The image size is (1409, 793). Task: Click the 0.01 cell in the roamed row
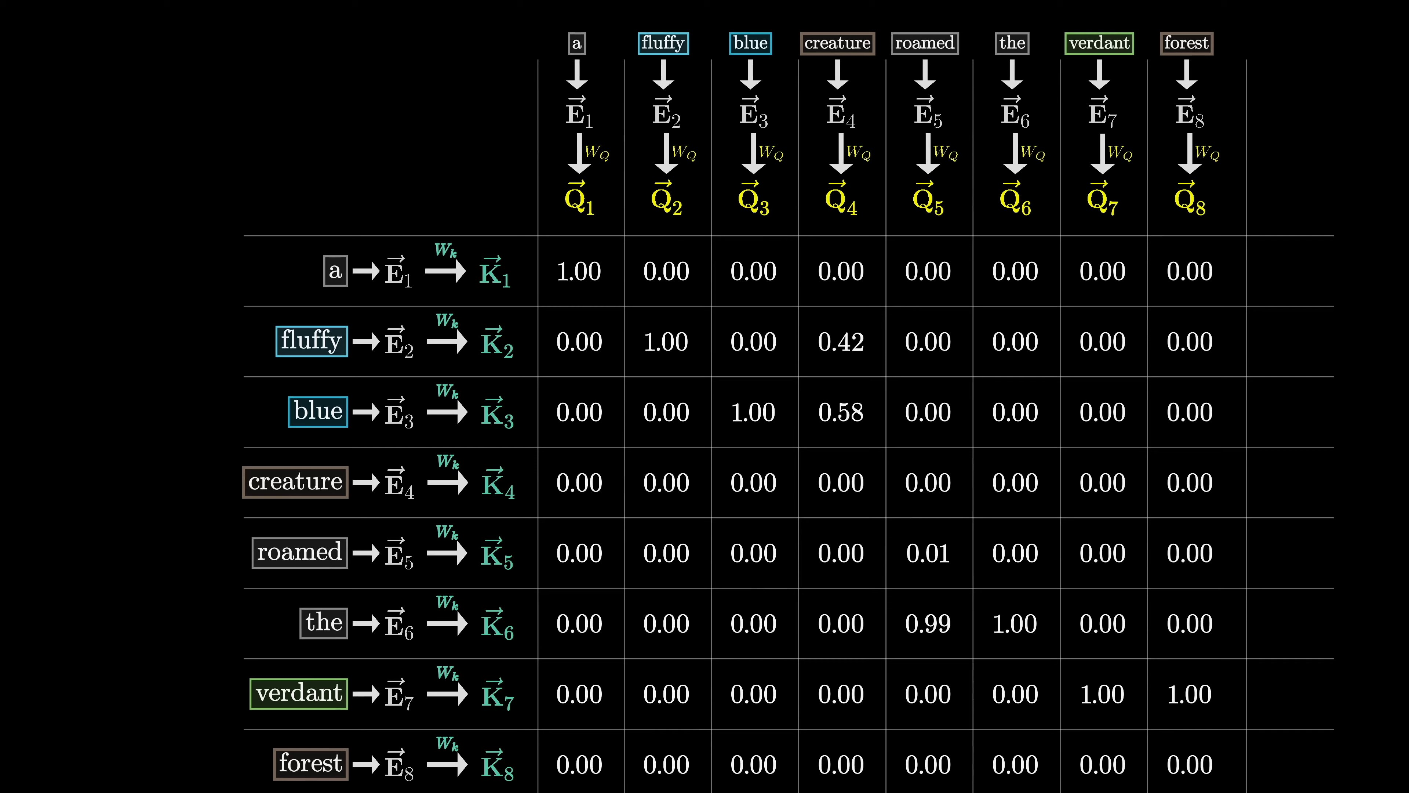tap(928, 553)
